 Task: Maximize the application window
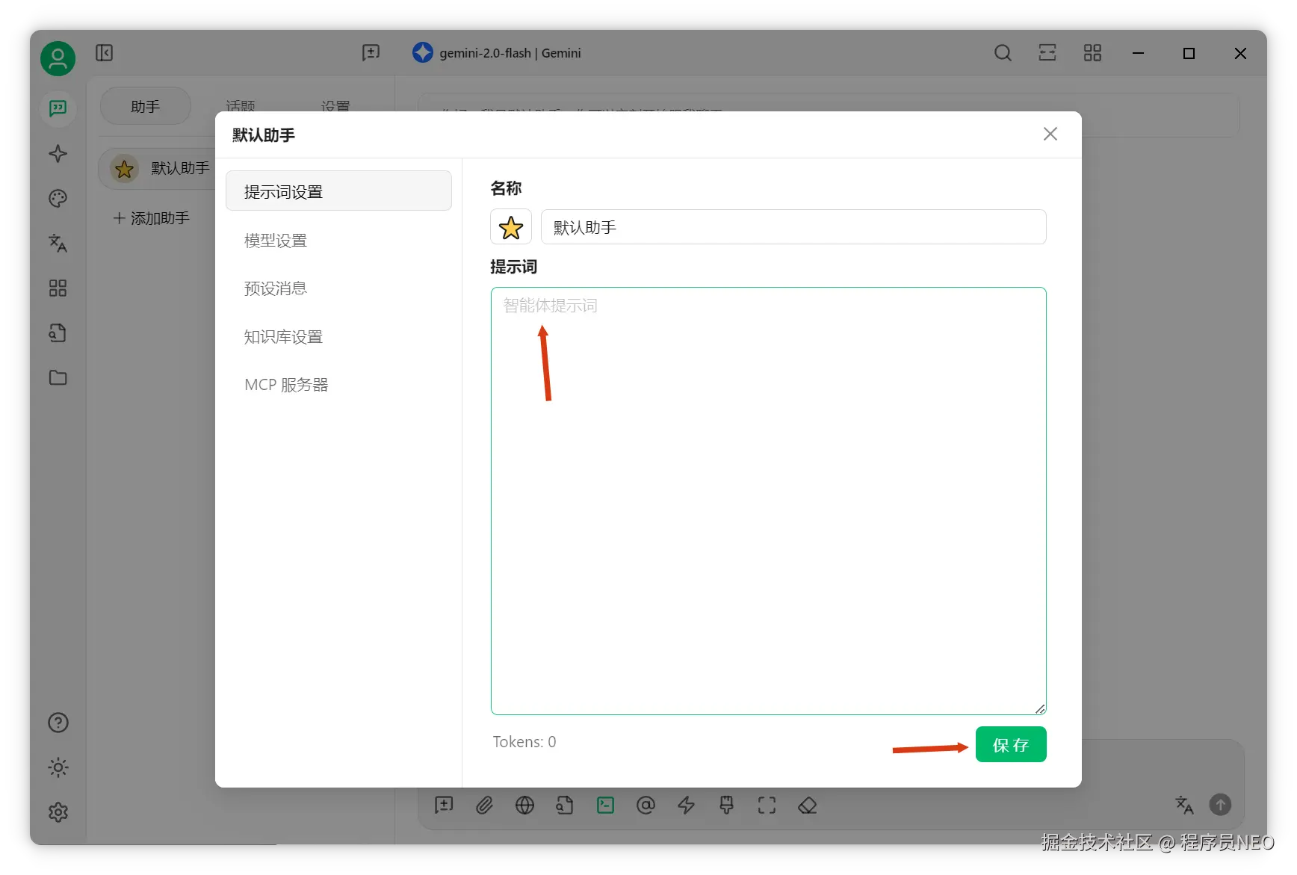(1189, 53)
